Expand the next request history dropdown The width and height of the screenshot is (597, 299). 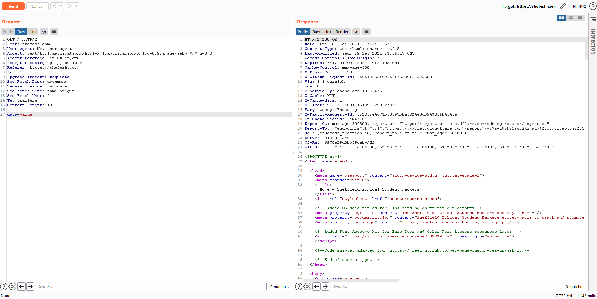point(76,6)
